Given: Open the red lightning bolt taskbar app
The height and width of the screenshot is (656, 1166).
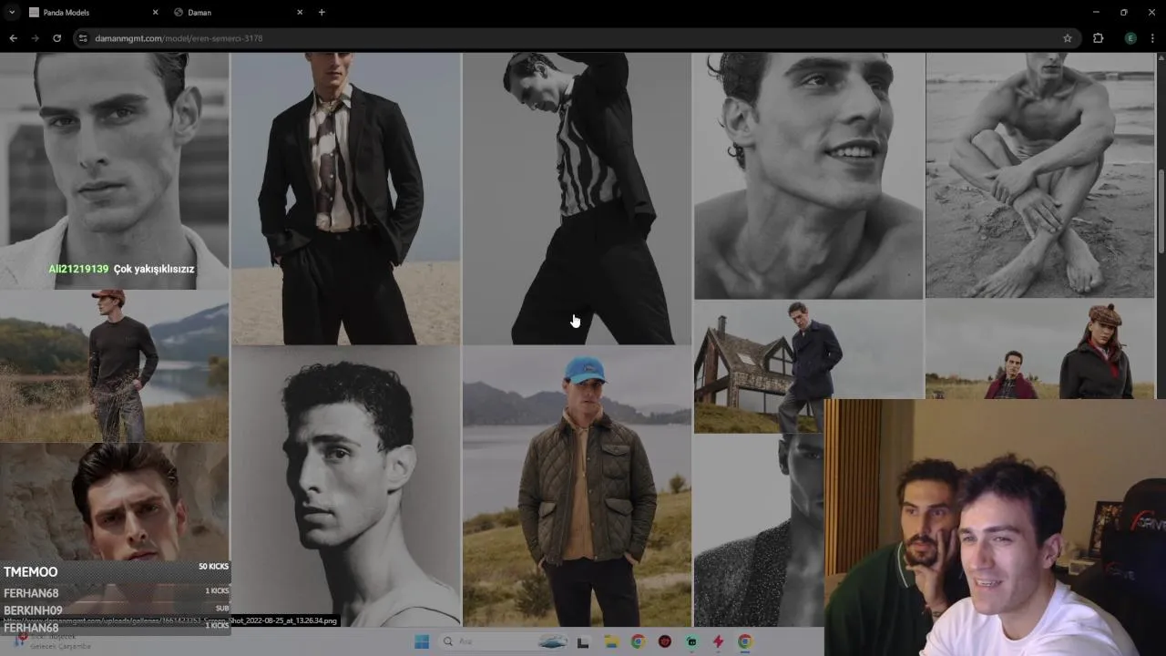Looking at the screenshot, I should point(719,641).
